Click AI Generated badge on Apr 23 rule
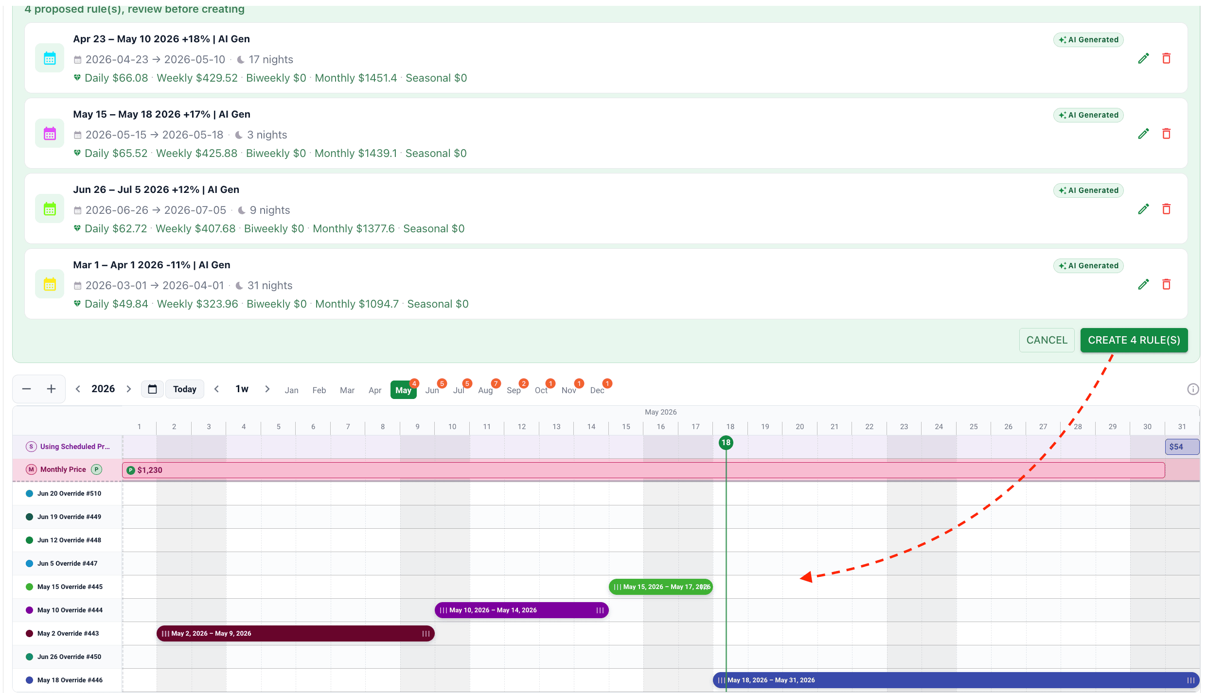The width and height of the screenshot is (1207, 693). point(1088,40)
